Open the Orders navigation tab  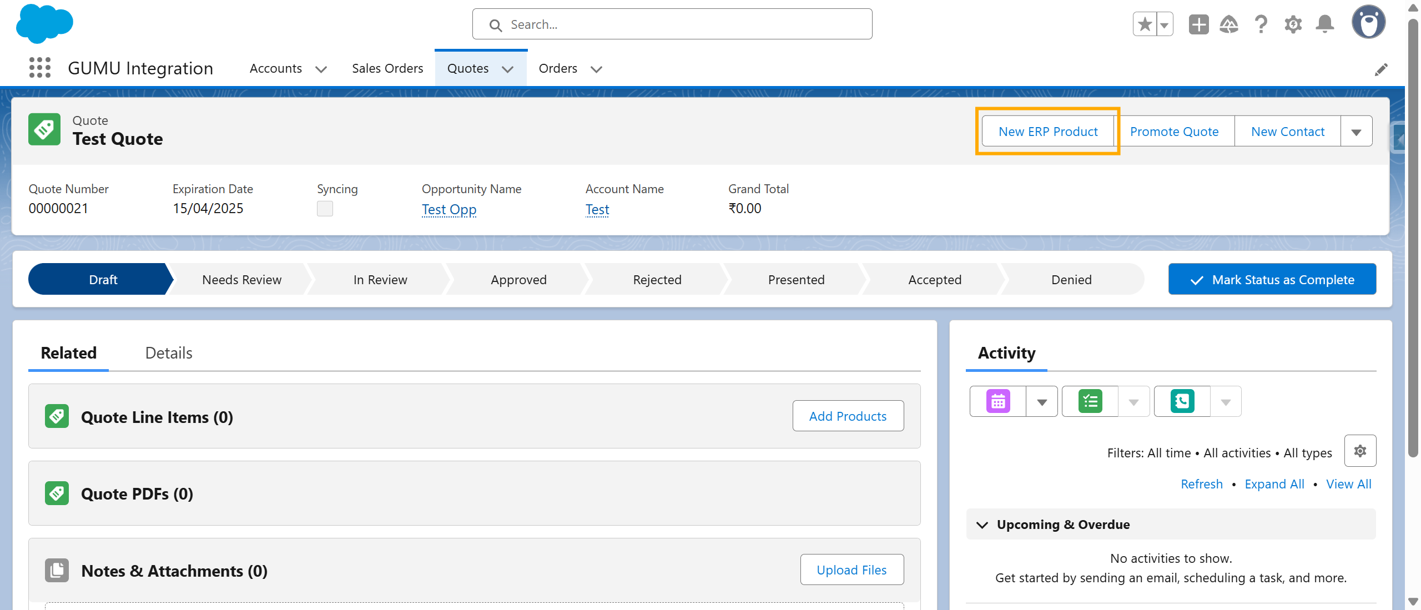[x=558, y=68]
